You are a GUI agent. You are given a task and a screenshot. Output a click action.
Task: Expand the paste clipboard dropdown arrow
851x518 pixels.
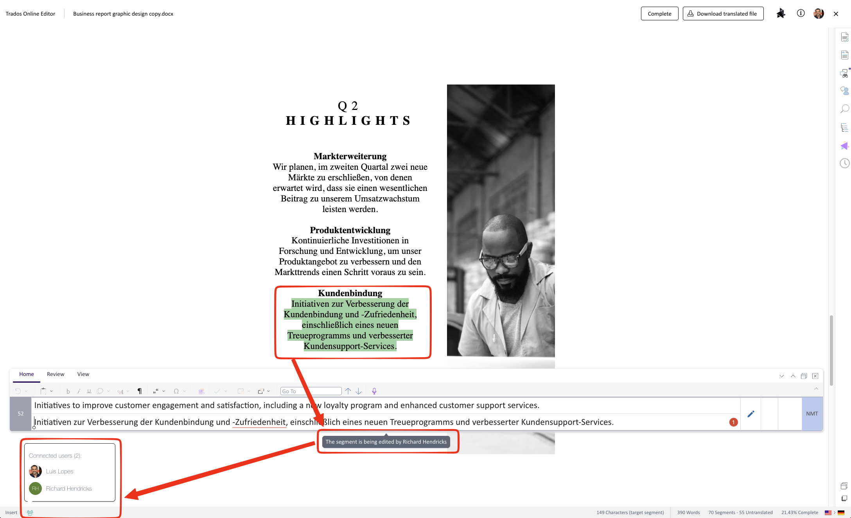point(52,391)
